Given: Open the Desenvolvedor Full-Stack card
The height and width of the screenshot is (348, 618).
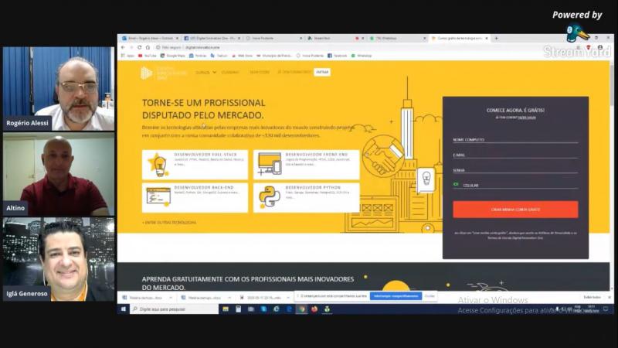Looking at the screenshot, I should click(195, 165).
